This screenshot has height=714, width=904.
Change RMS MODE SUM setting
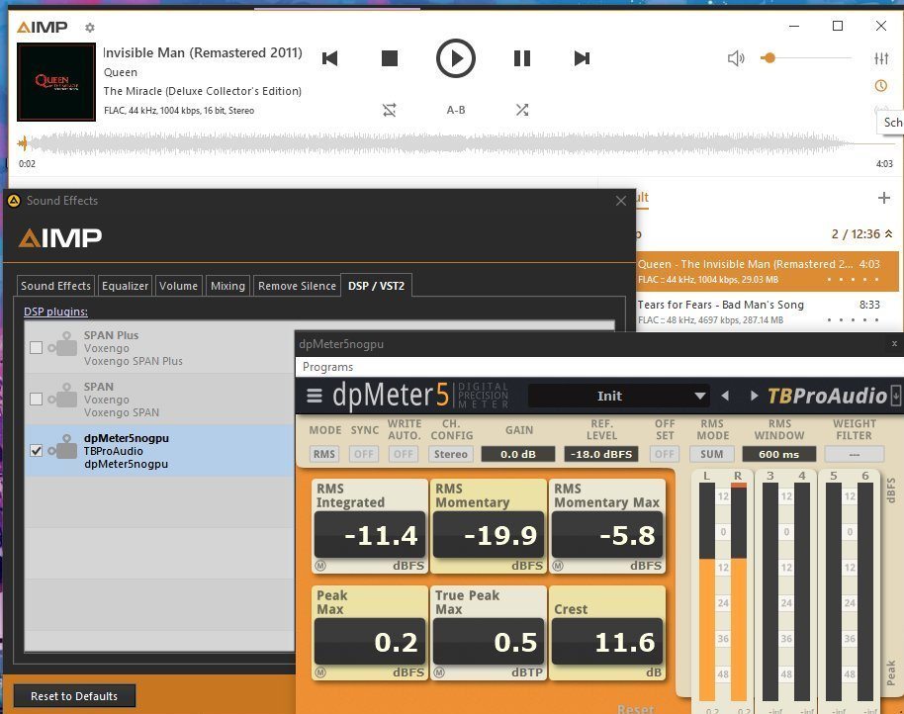[x=711, y=454]
